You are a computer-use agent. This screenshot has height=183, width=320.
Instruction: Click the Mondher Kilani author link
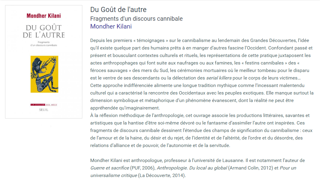(111, 26)
